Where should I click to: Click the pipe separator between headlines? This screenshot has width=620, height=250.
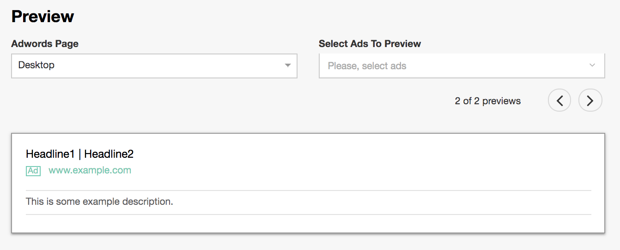click(79, 154)
